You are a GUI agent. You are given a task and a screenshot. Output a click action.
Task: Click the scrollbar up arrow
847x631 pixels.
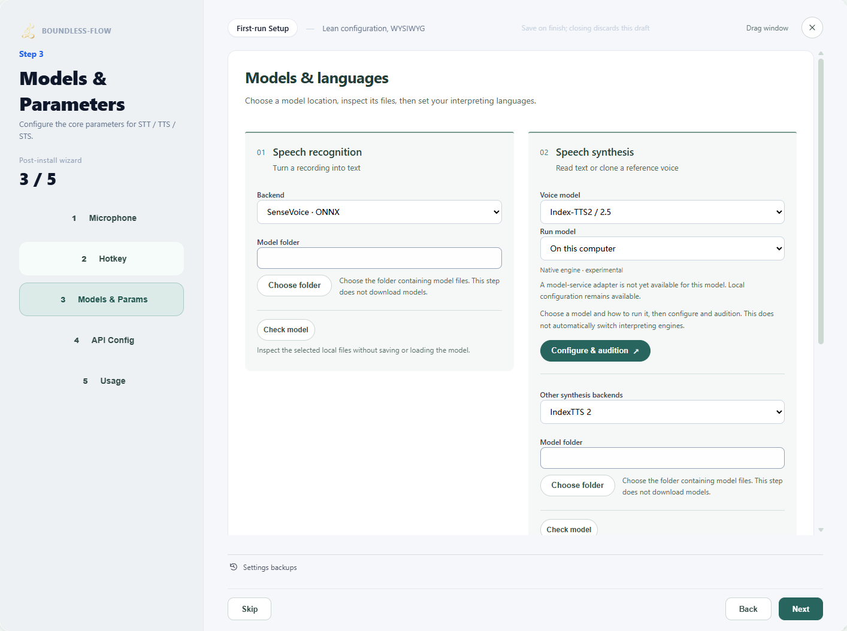pos(821,53)
